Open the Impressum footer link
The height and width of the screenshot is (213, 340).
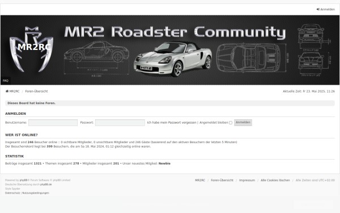(x=247, y=180)
